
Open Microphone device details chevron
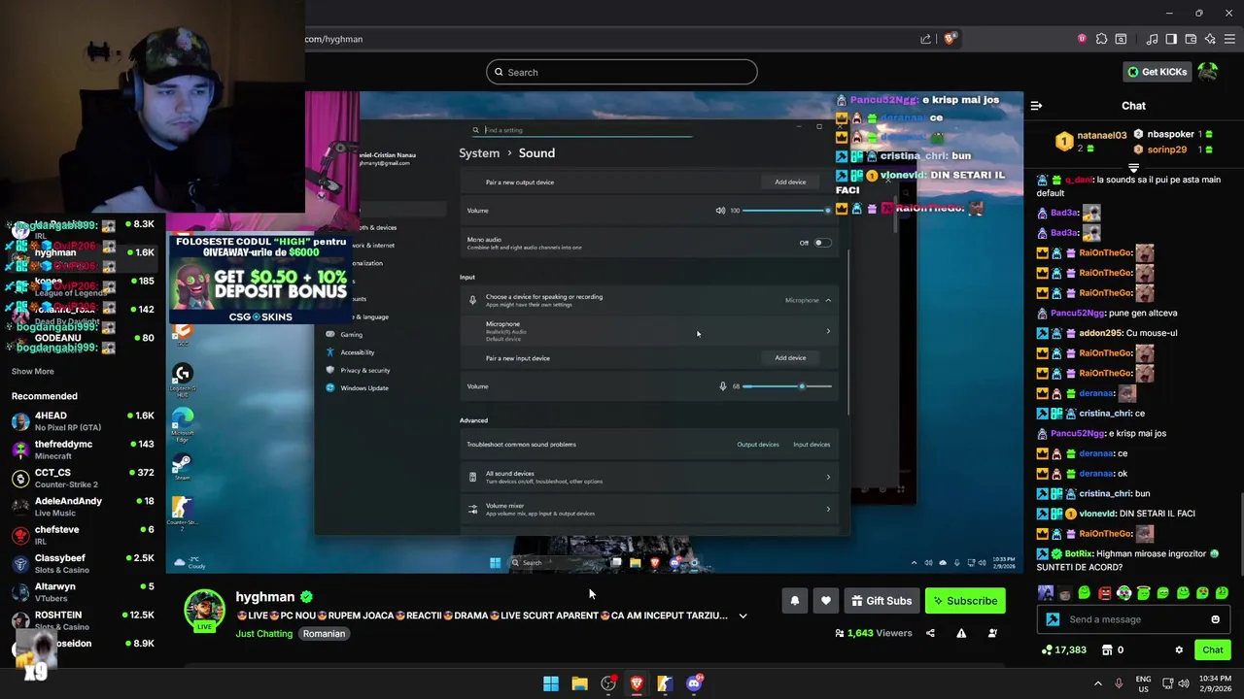[x=828, y=332]
